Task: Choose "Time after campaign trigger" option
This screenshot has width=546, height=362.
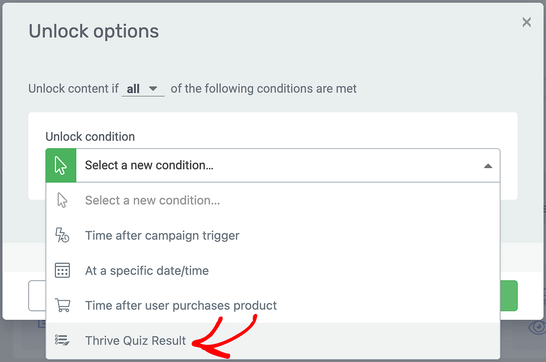Action: pos(162,236)
